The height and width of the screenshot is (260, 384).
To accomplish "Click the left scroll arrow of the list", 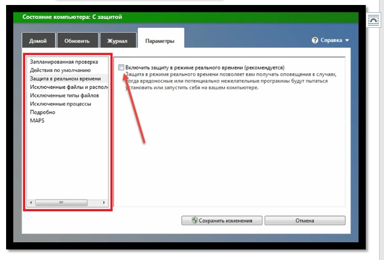I will click(x=31, y=202).
